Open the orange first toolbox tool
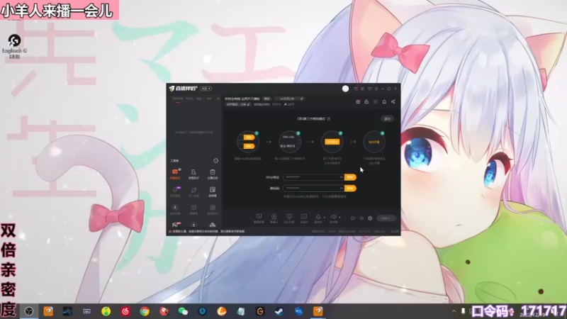This screenshot has height=319, width=567. click(x=175, y=174)
